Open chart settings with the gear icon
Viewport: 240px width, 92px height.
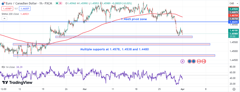[x=234, y=89]
